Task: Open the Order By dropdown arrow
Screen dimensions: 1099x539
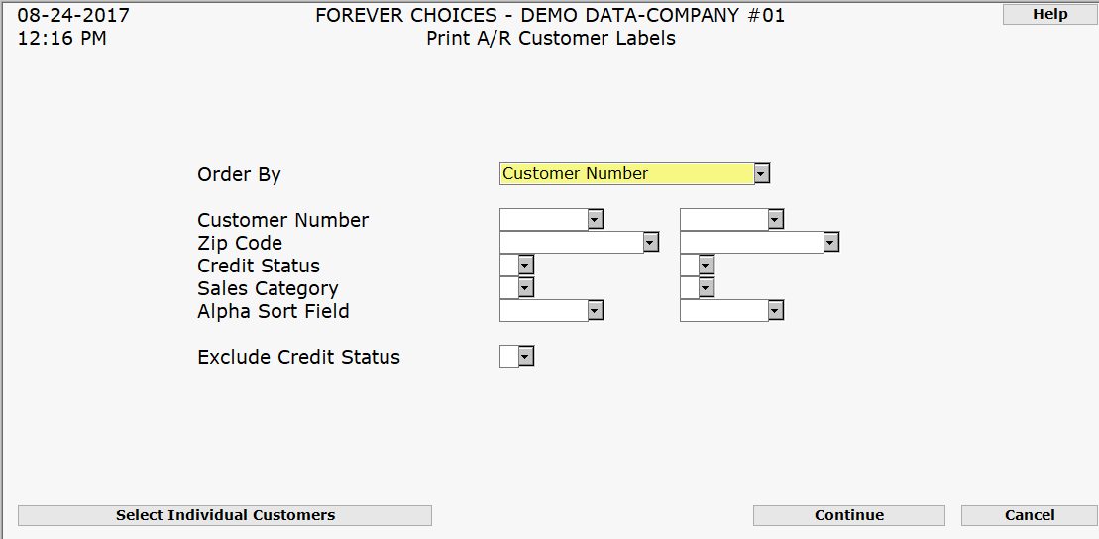Action: coord(761,174)
